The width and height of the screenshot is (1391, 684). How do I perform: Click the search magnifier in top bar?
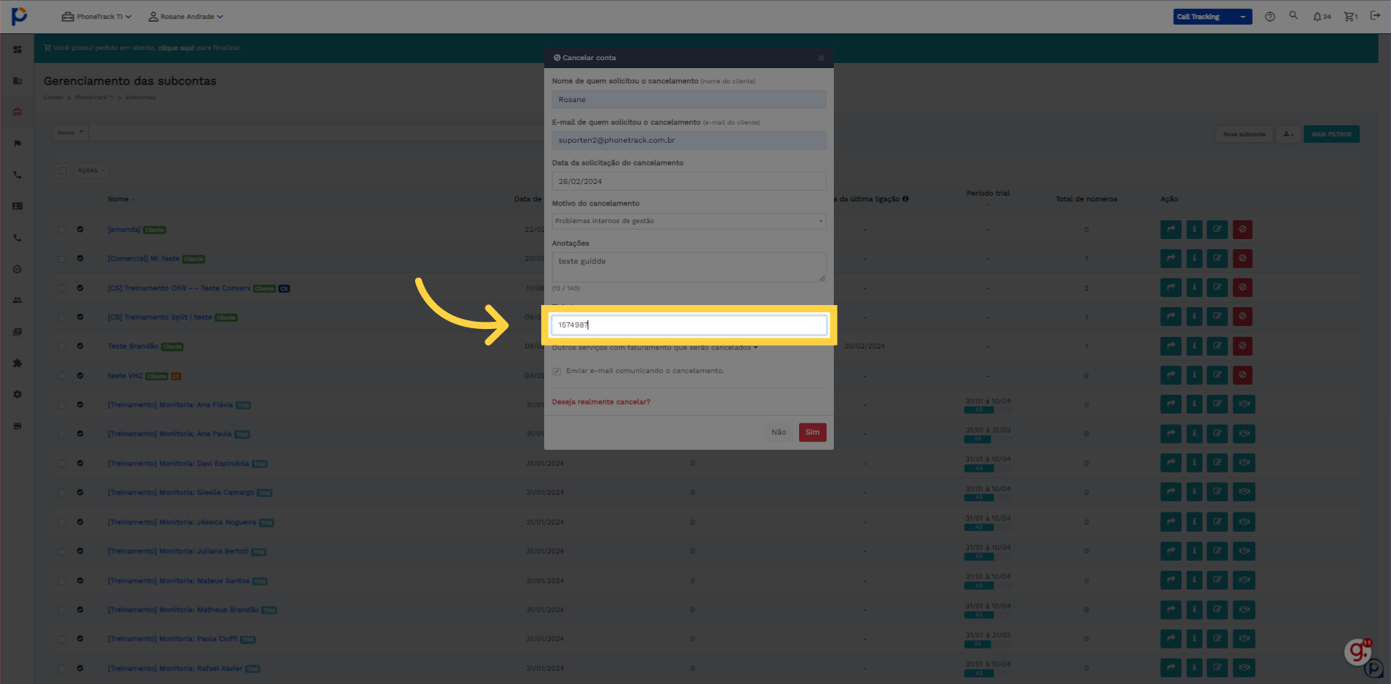(1293, 15)
